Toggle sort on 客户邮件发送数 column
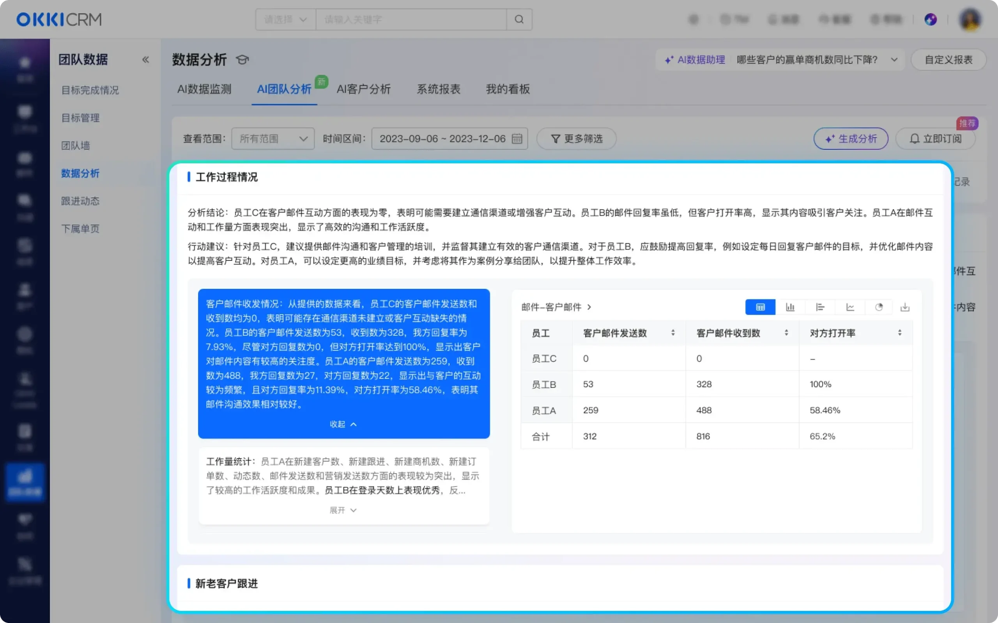This screenshot has width=998, height=623. (673, 333)
